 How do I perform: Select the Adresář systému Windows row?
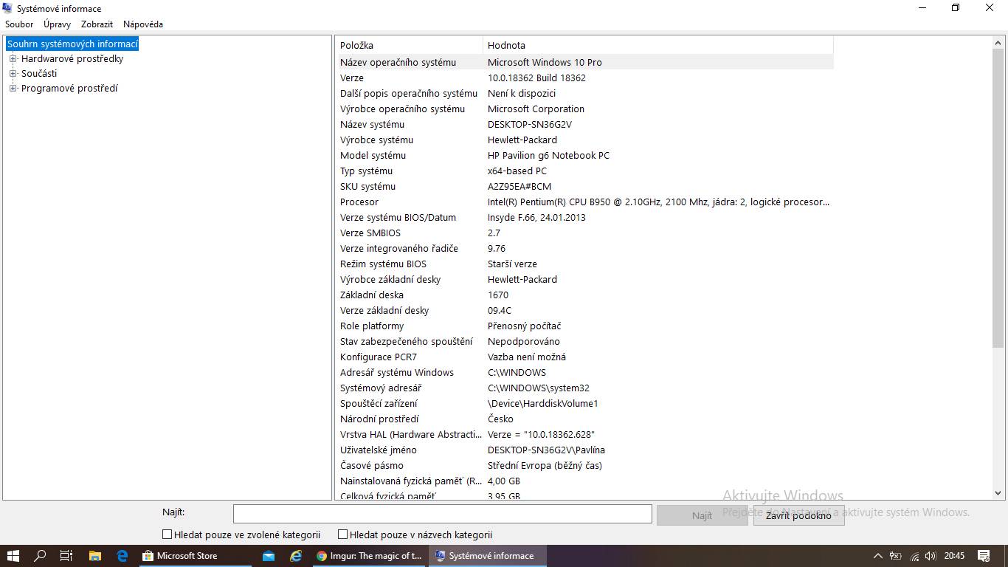tap(585, 373)
